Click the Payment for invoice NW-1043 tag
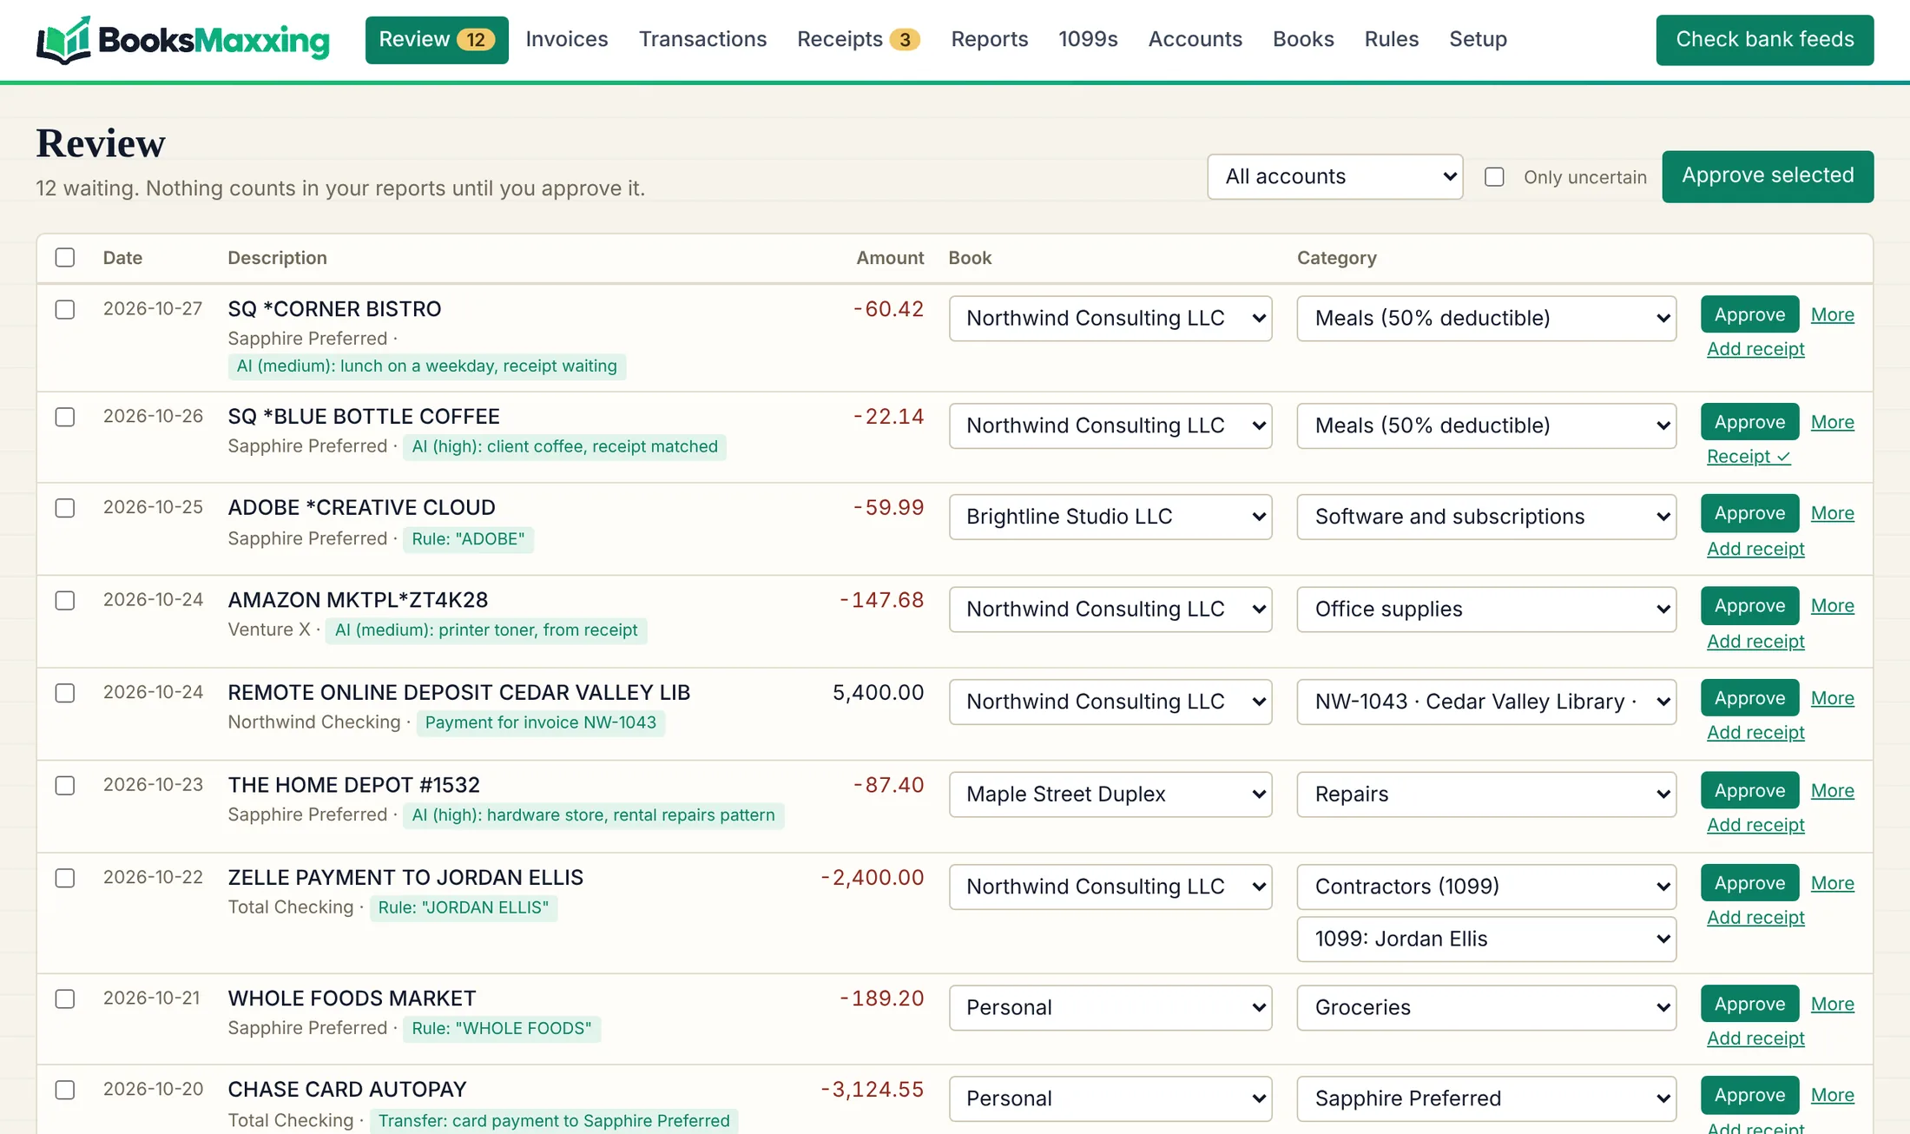This screenshot has width=1910, height=1134. pyautogui.click(x=540, y=722)
